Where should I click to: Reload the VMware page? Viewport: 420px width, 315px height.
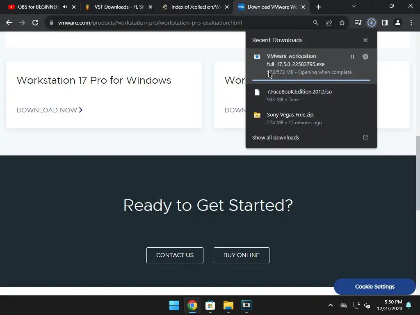pos(35,23)
